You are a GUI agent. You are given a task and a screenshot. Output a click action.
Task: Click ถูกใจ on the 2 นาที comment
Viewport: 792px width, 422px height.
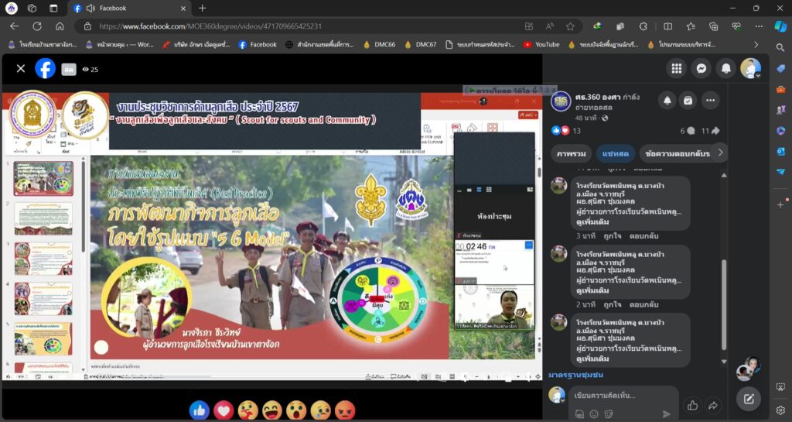pyautogui.click(x=613, y=305)
